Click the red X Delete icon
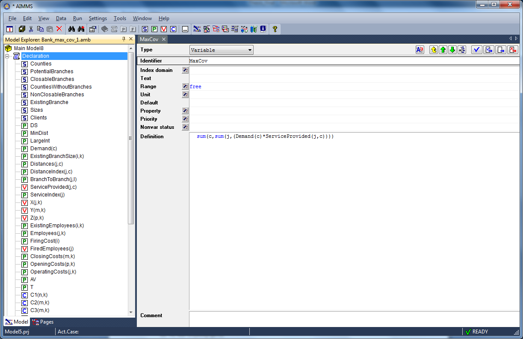 tap(59, 29)
